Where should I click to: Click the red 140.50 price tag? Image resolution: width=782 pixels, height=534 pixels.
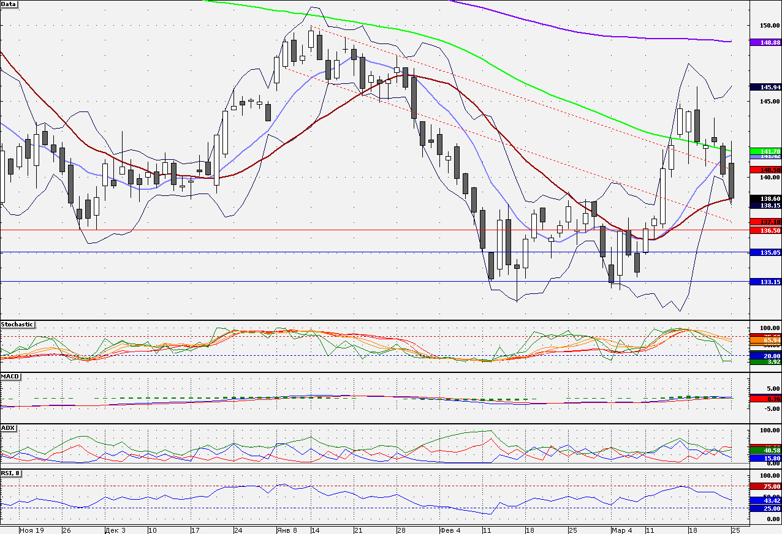[x=765, y=169]
